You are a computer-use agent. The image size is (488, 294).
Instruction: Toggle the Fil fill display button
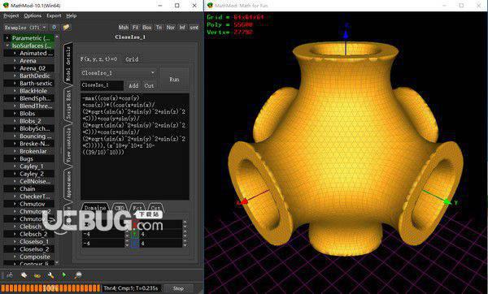[135, 28]
